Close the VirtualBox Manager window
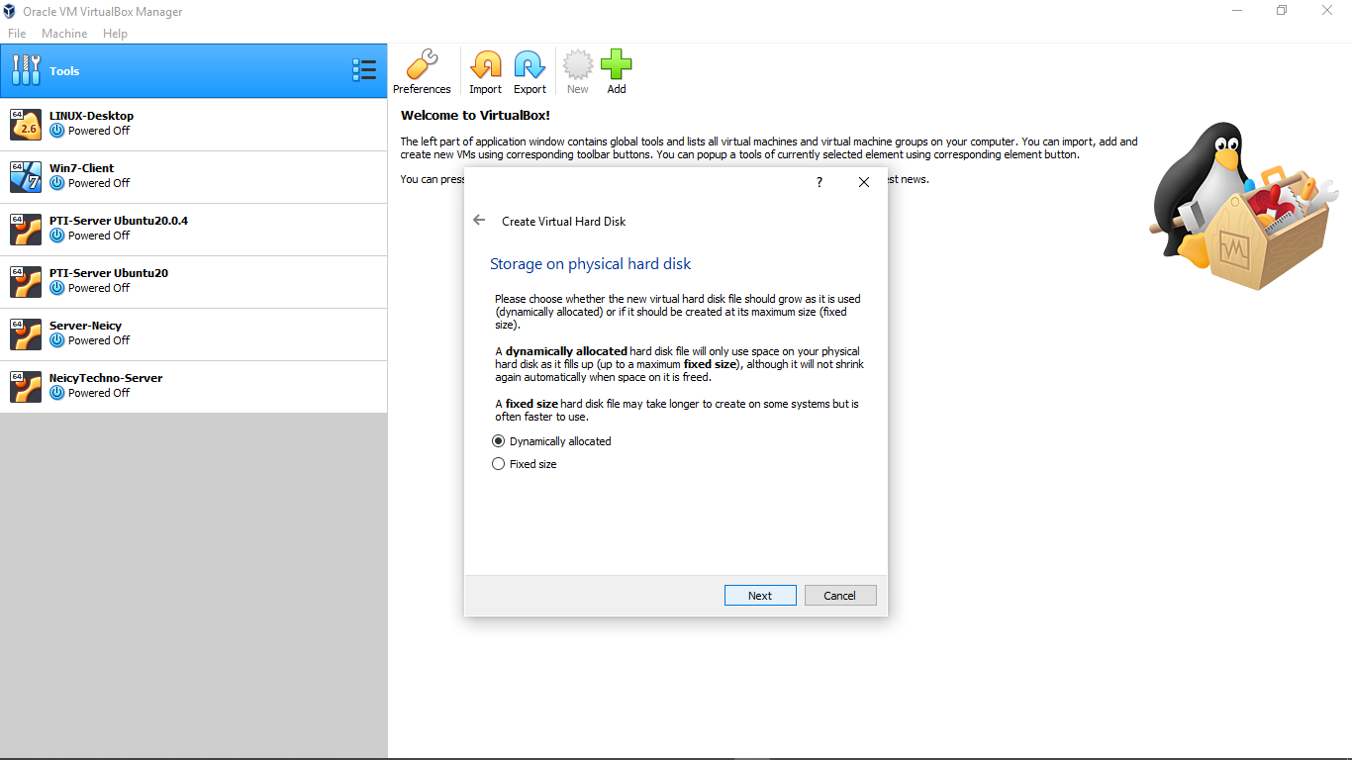 click(1327, 10)
